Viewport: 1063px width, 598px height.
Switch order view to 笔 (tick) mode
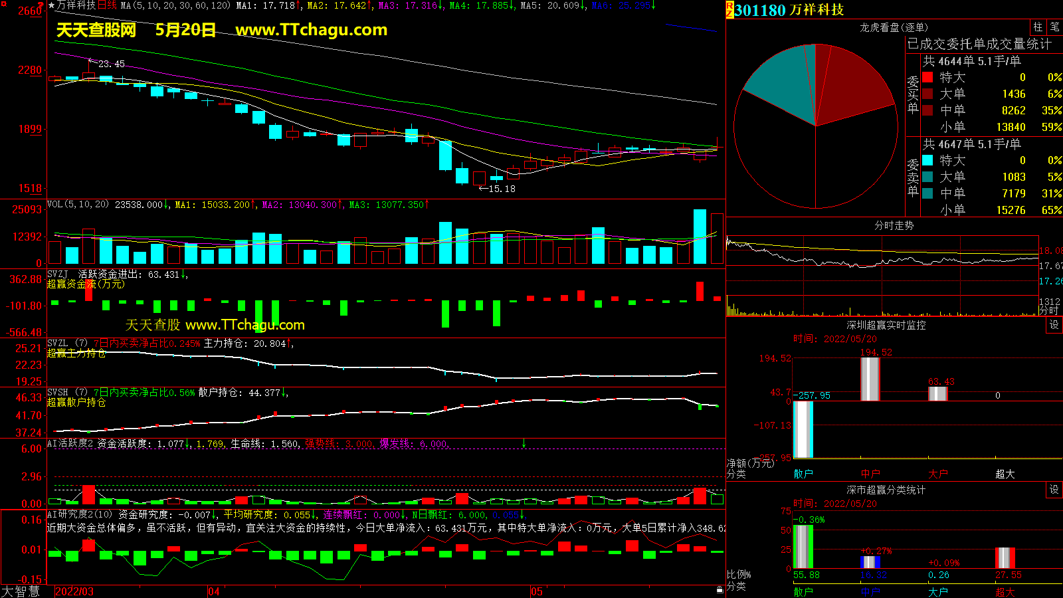(1054, 27)
